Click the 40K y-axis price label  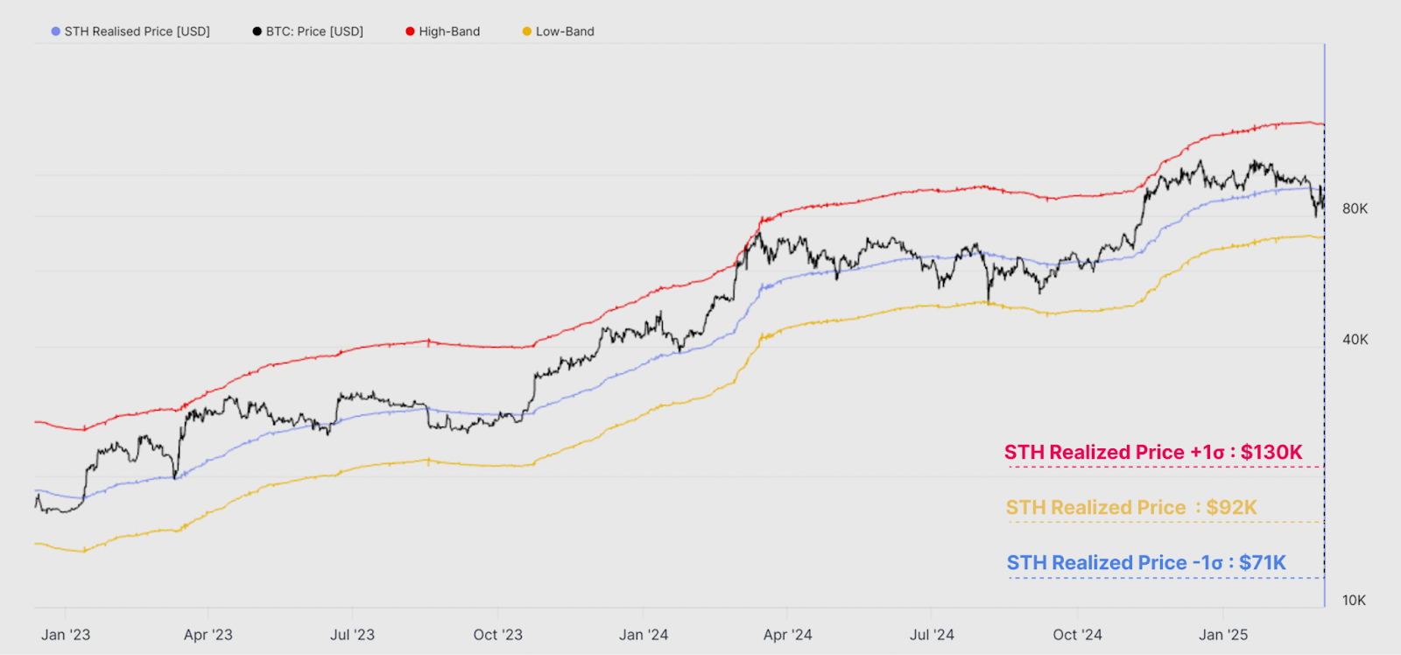1355,340
